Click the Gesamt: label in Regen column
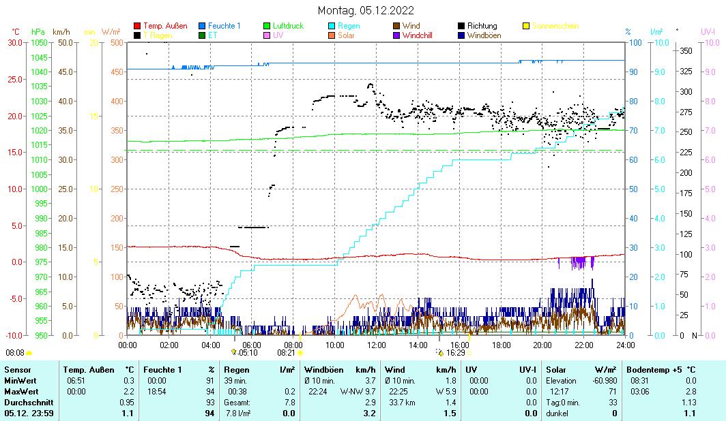The height and width of the screenshot is (421, 726). coord(237,403)
